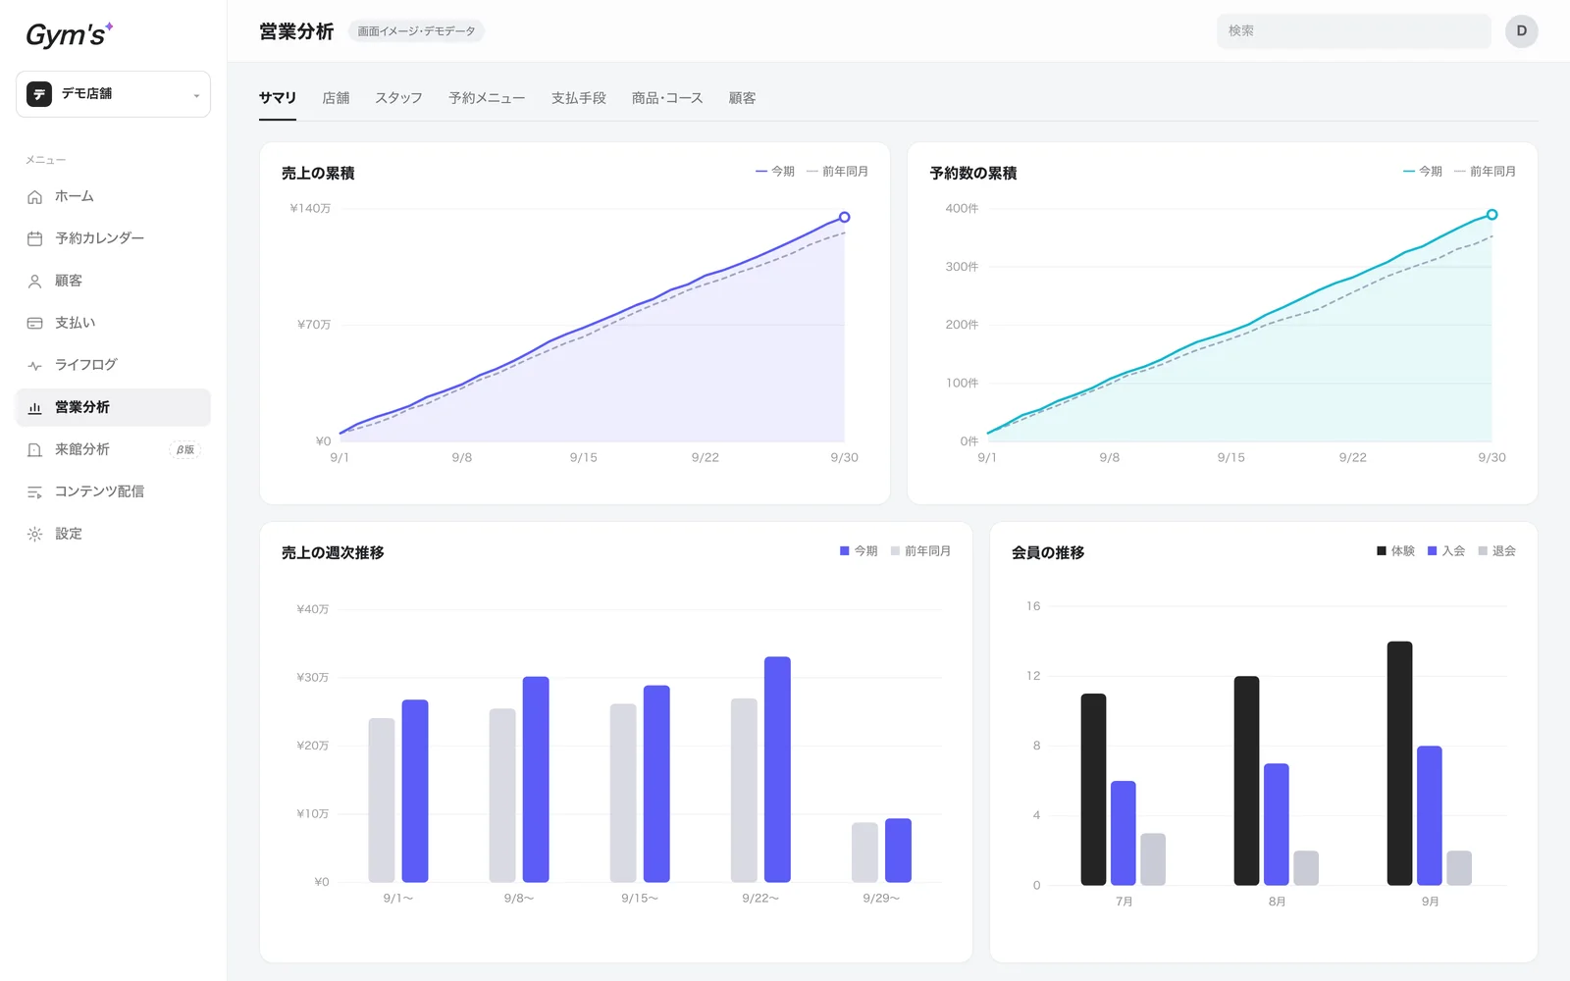Click the home icon beside ホーム
Viewport: 1570px width, 981px height.
[35, 197]
